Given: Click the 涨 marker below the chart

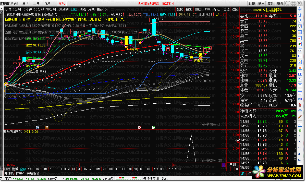Looking at the screenshot, I should [x=140, y=128].
